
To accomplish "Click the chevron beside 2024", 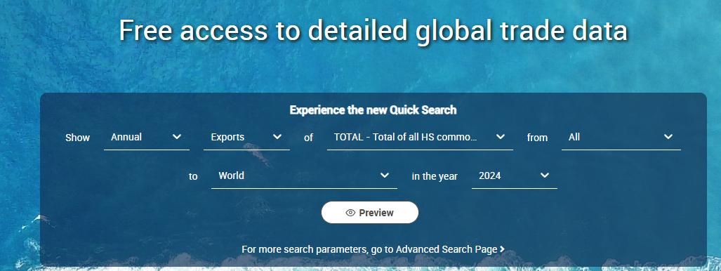I will (x=544, y=176).
